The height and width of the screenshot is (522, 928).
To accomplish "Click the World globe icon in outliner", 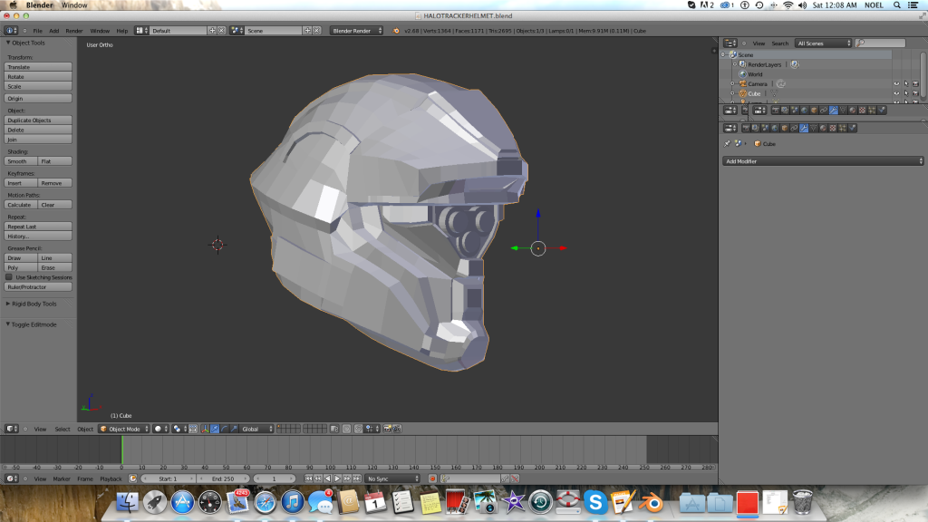I will [x=743, y=74].
